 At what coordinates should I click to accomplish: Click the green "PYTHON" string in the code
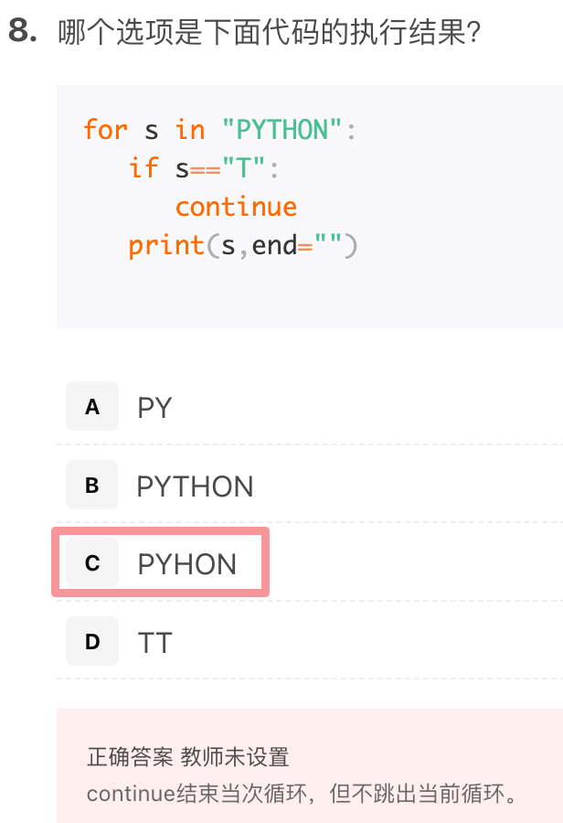pos(281,129)
